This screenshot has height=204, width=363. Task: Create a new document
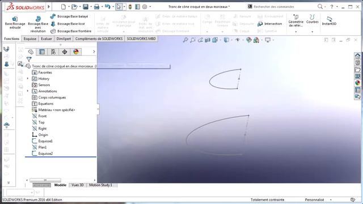pyautogui.click(x=64, y=7)
